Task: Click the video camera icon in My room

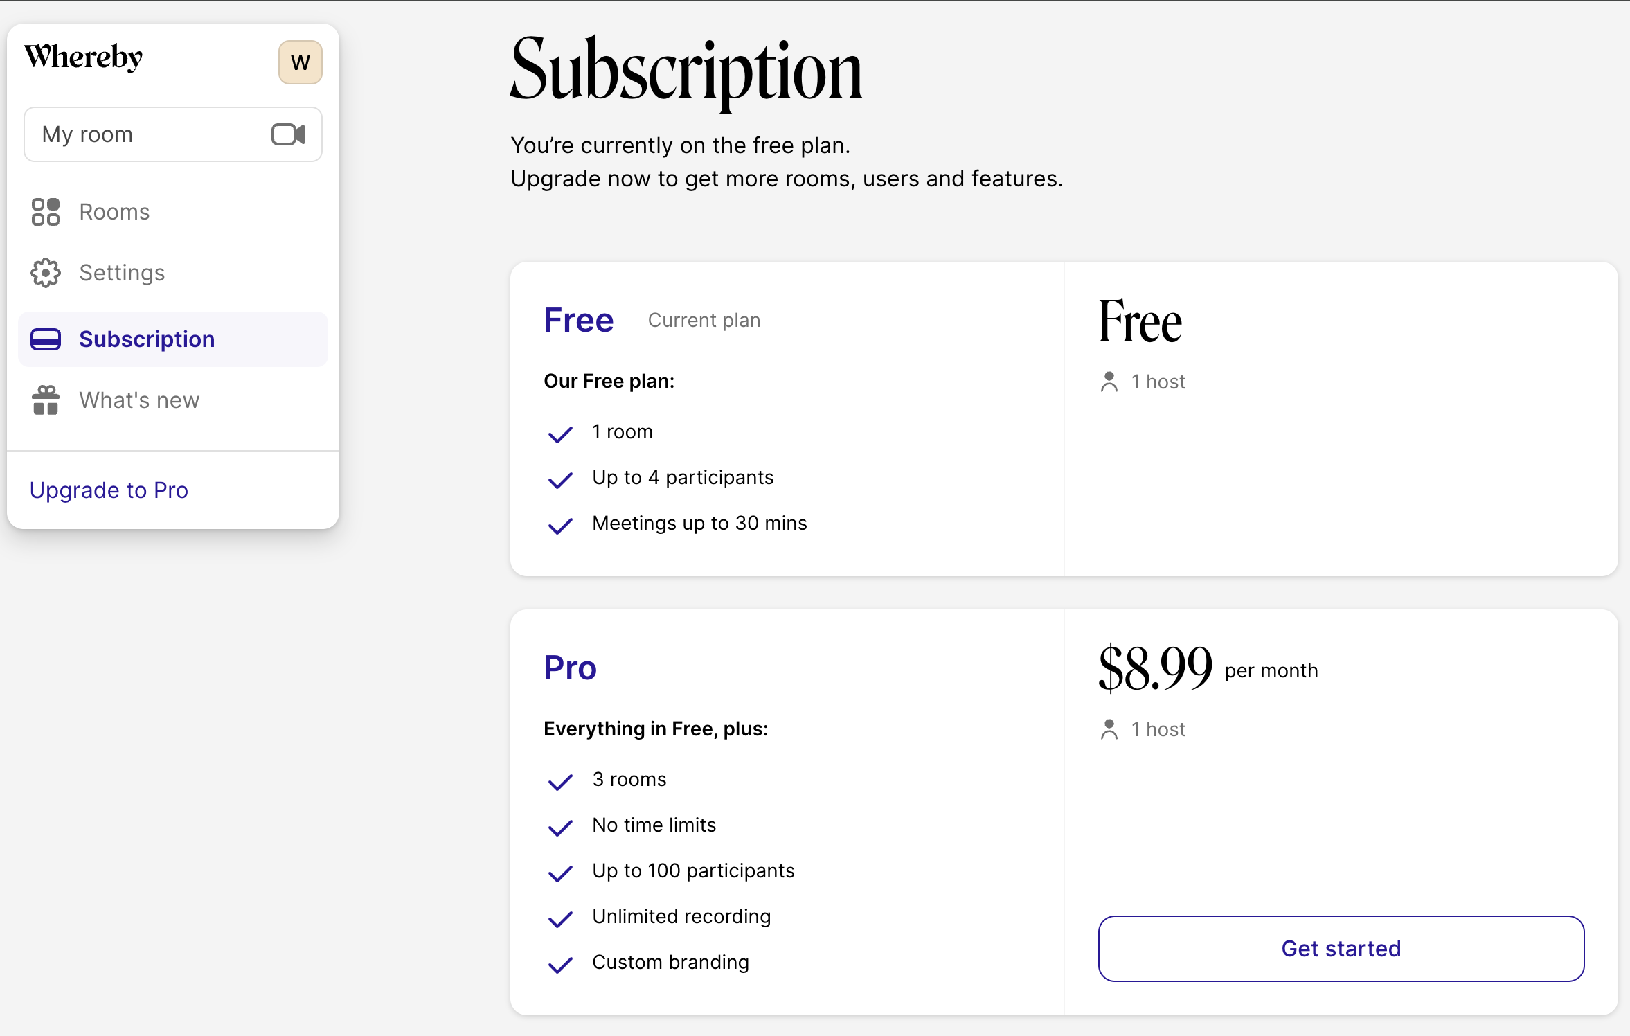Action: [x=288, y=134]
